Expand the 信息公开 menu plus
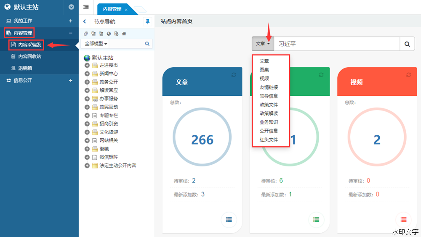 click(x=71, y=80)
